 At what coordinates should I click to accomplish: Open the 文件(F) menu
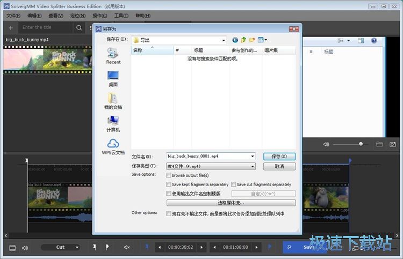(13, 16)
